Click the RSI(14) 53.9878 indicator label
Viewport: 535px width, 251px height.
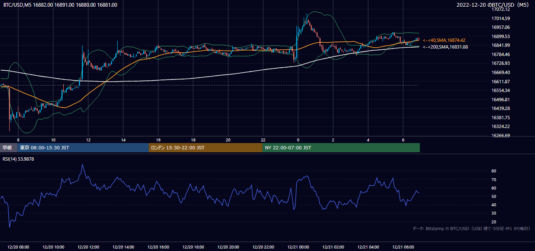(18, 159)
